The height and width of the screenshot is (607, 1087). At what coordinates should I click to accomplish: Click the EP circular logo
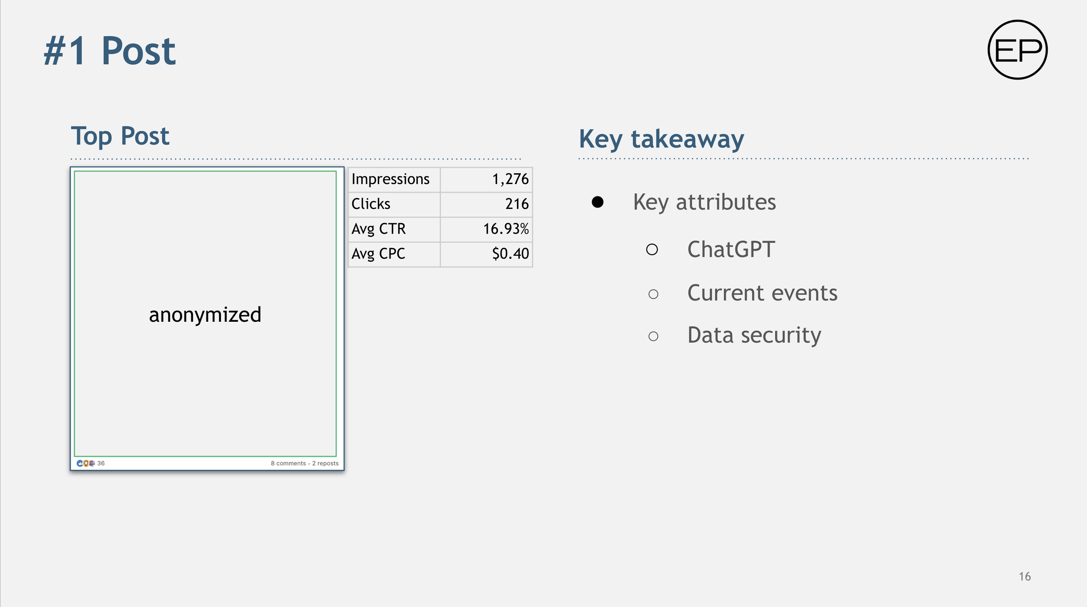[1017, 49]
